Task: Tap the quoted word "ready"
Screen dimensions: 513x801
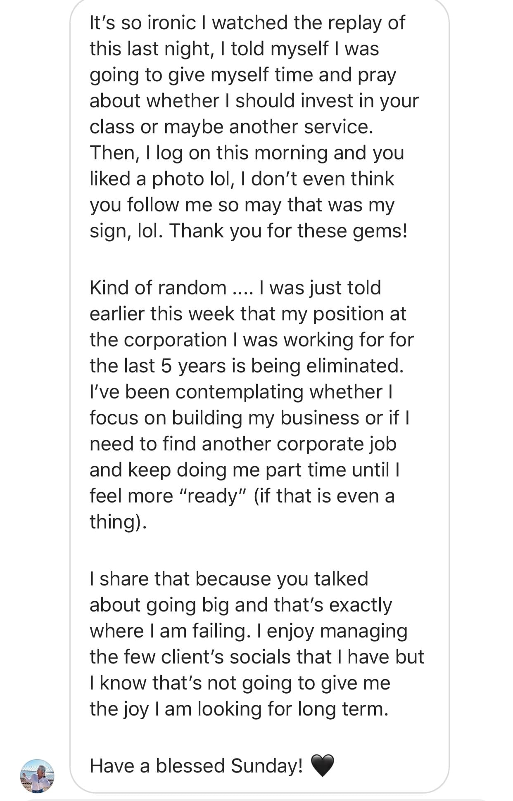Action: (x=214, y=496)
